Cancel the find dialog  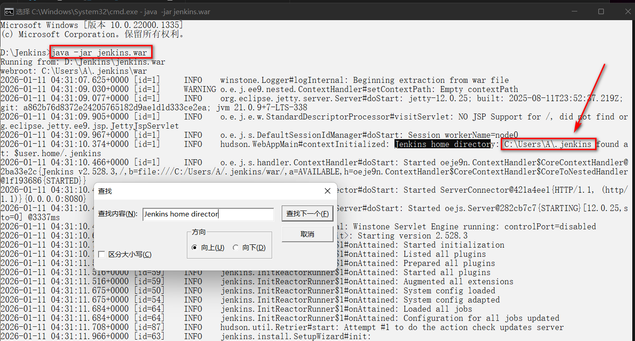tap(307, 234)
